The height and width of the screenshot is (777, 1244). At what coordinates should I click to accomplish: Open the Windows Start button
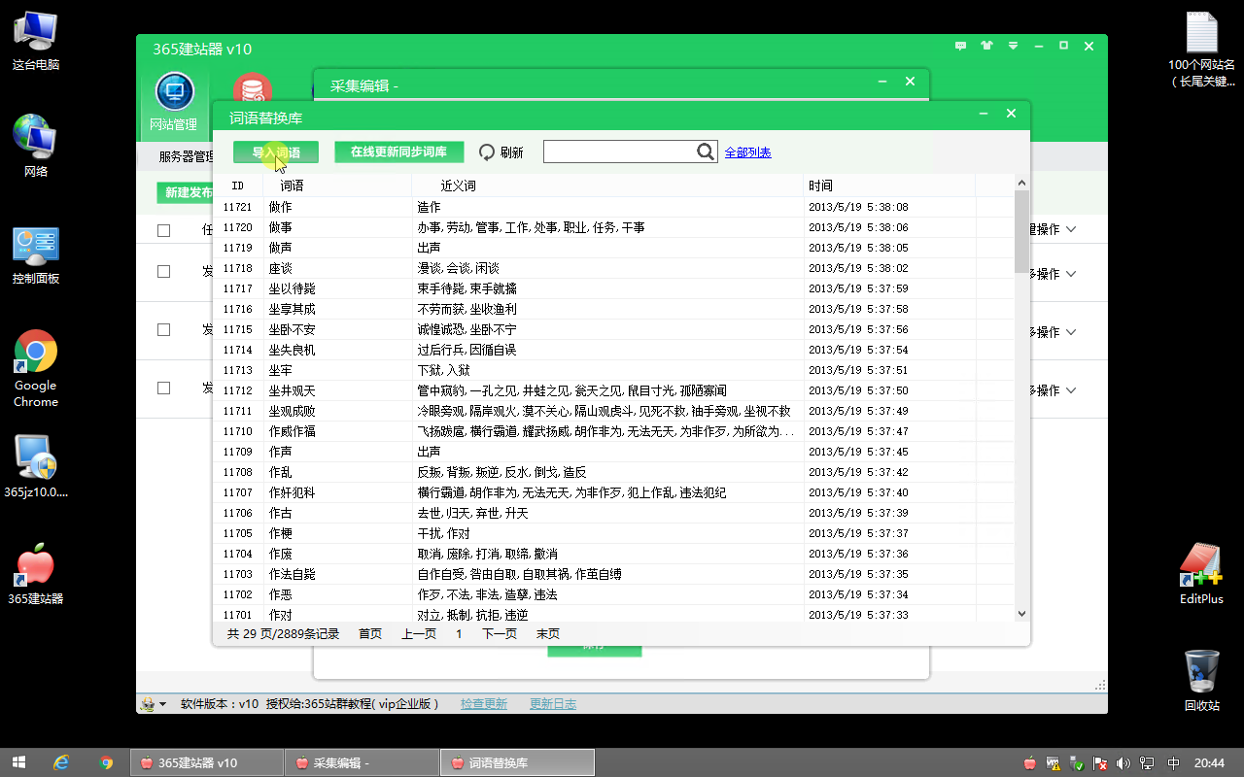[x=18, y=762]
